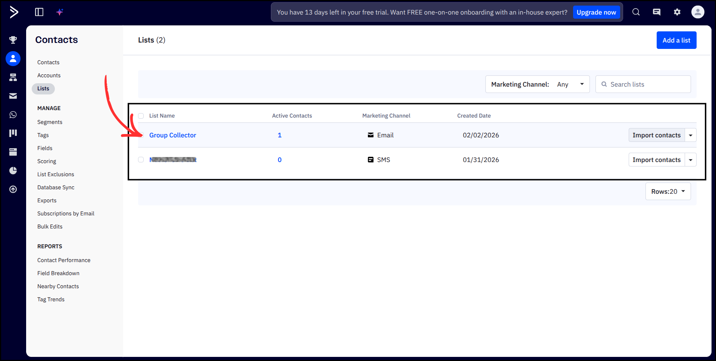
Task: Select the checkbox on the SMS list row
Action: [x=141, y=159]
